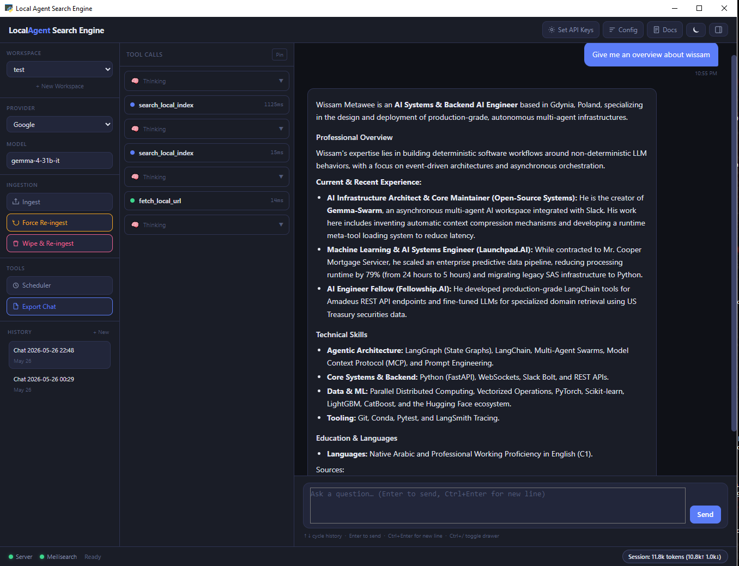Image resolution: width=739 pixels, height=566 pixels.
Task: Click the chat vertical scrollbar
Action: 734,242
